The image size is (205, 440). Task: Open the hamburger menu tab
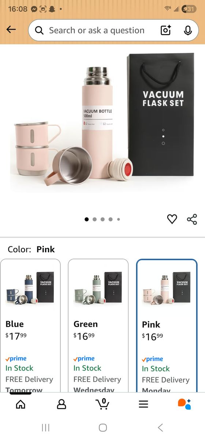click(143, 404)
